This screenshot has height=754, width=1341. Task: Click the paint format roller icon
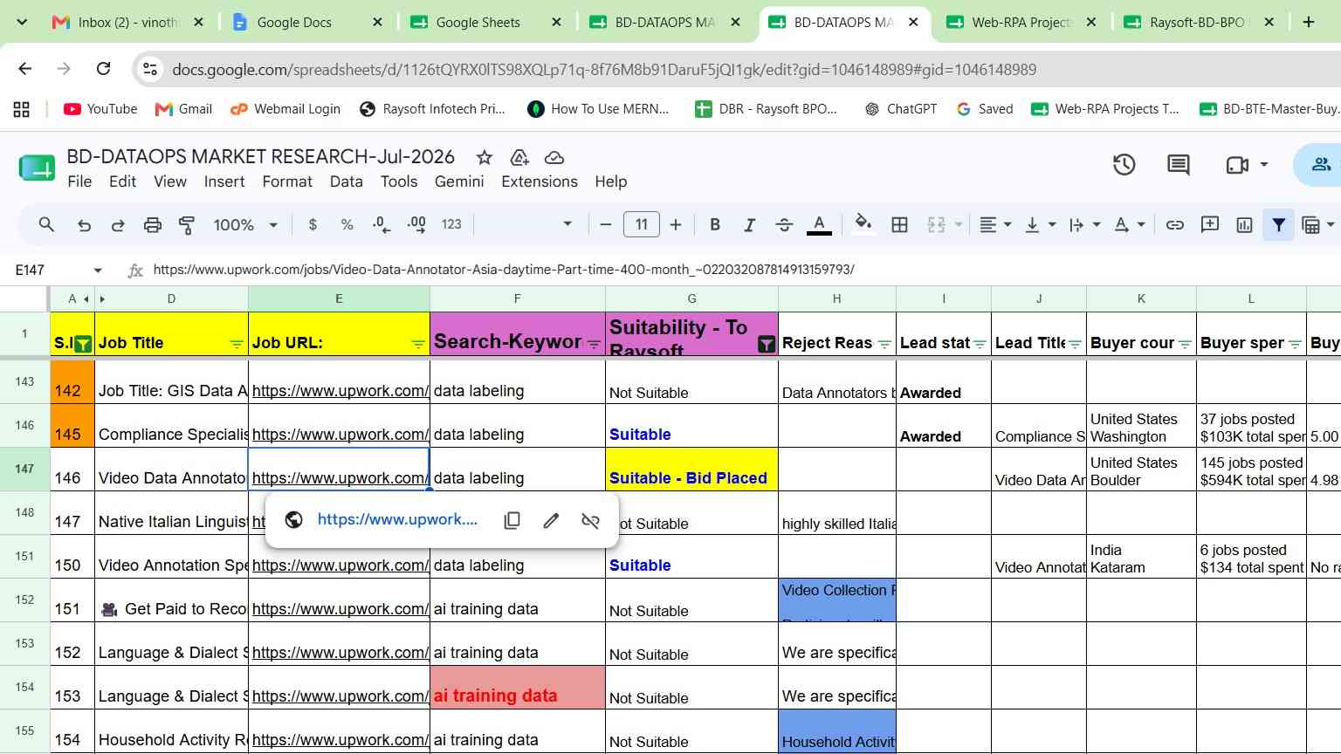click(187, 225)
